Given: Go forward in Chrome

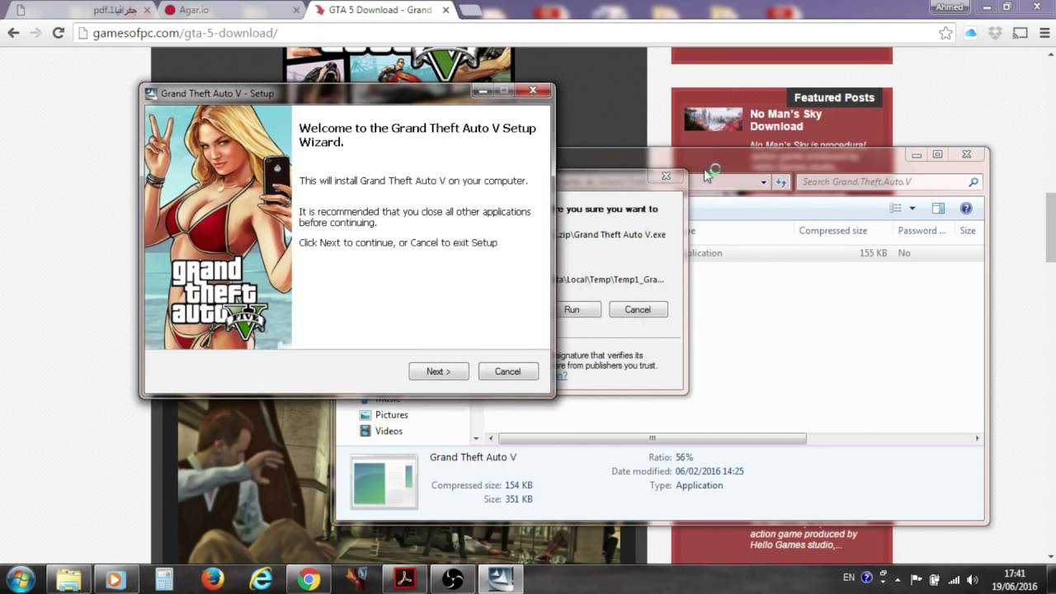Looking at the screenshot, I should click(35, 33).
